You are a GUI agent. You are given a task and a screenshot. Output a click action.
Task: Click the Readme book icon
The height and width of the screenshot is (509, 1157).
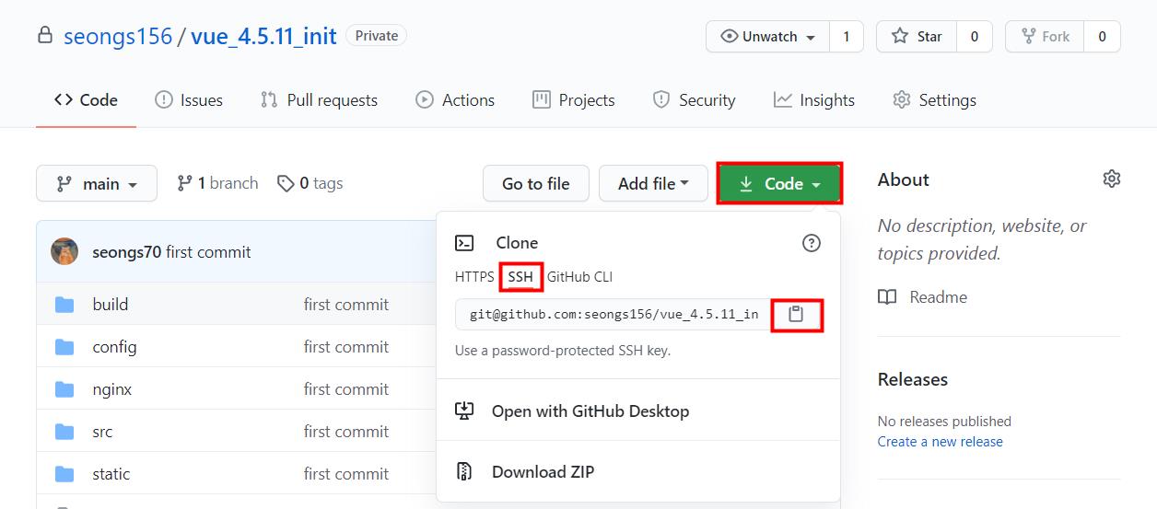tap(887, 297)
